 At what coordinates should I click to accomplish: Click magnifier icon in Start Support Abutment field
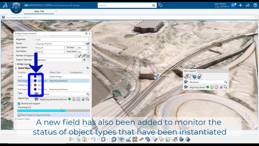click(x=226, y=82)
